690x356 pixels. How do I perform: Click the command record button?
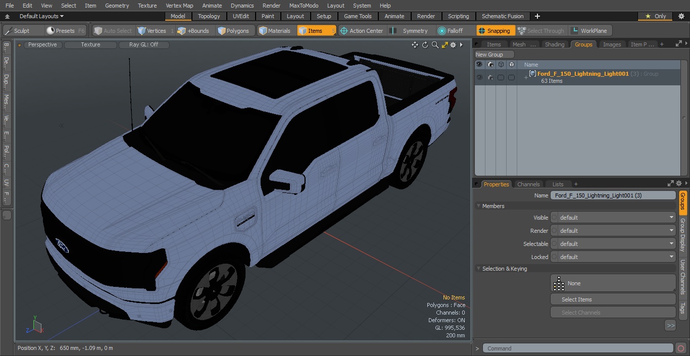click(x=681, y=348)
